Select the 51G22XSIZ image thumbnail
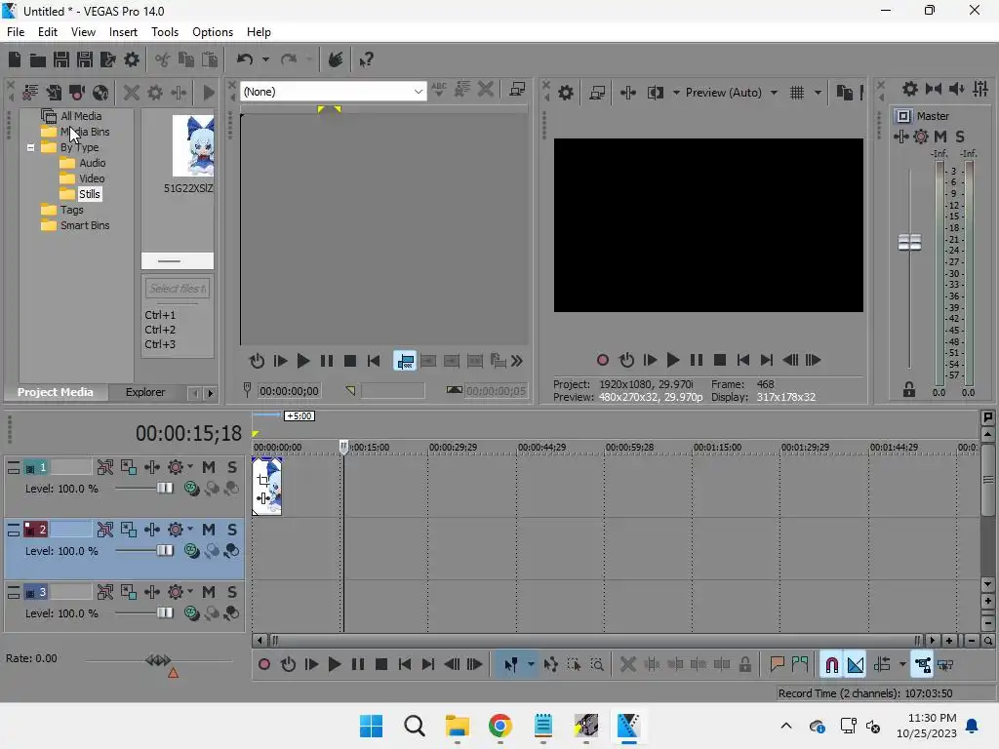Viewport: 999px width, 749px height. coord(193,146)
